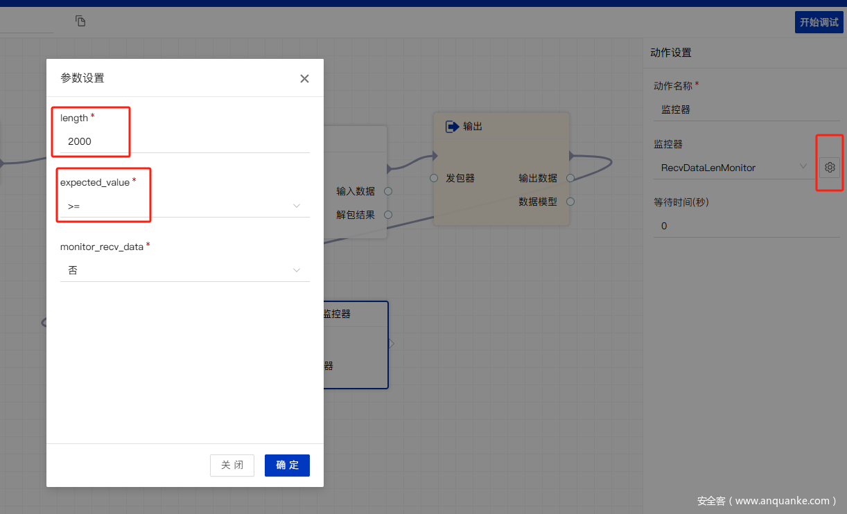The height and width of the screenshot is (514, 847).
Task: Close the 参数设置 dialog with X
Action: click(x=304, y=78)
